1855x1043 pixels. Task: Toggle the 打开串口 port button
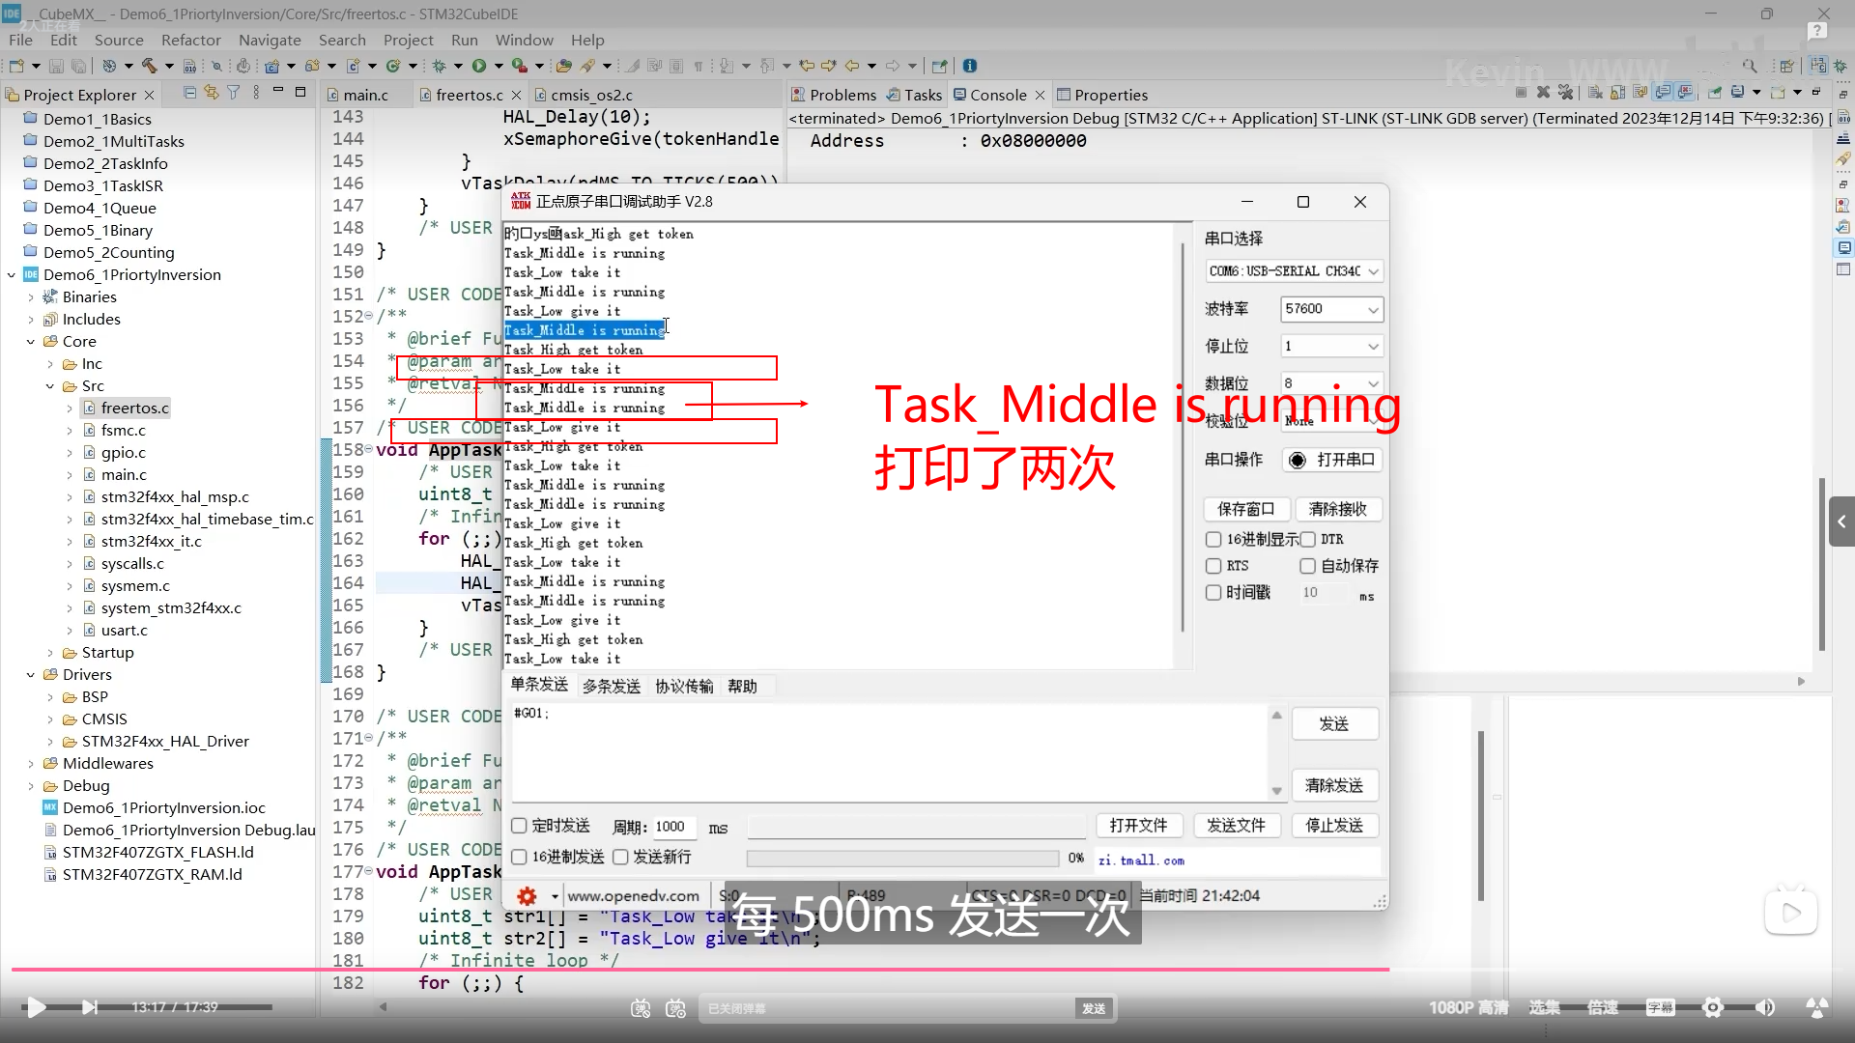[1332, 460]
